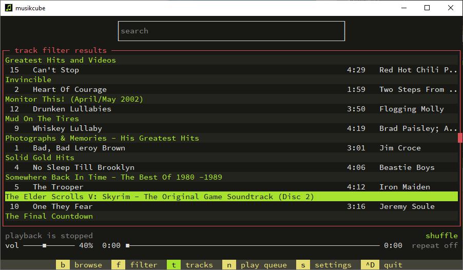Select album header Monitor This! (April/May 2002)
Image resolution: width=463 pixels, height=270 pixels.
tap(231, 99)
